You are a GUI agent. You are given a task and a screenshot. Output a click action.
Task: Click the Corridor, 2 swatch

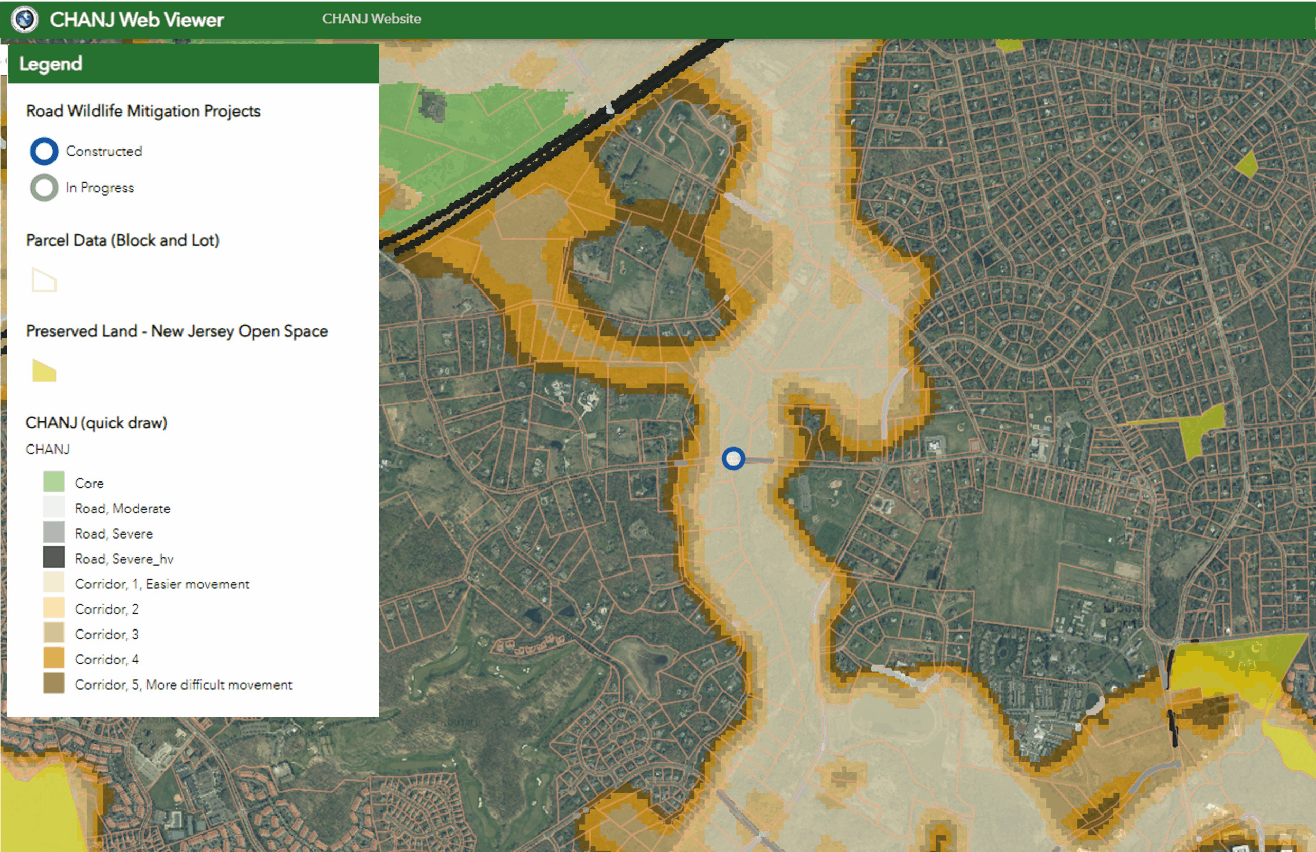click(x=53, y=607)
